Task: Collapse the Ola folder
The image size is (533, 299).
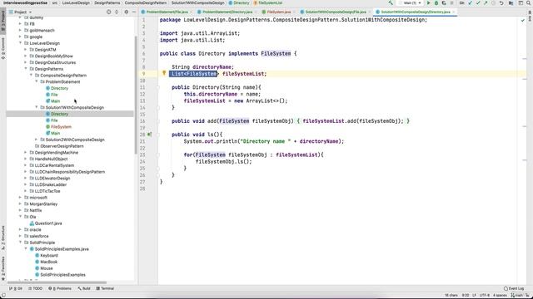Action: click(x=20, y=217)
